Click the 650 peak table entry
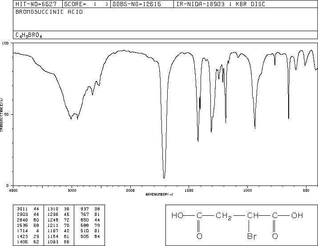Screen dimensions: 318x246 (90, 220)
